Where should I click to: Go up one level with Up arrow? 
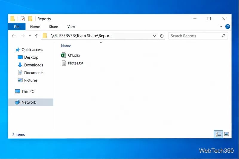37,36
